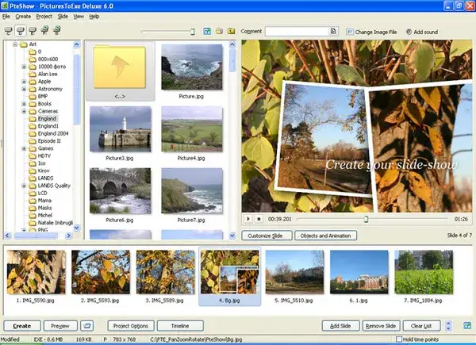Click the thumbnail size slider
476x345 pixels.
coord(192,31)
